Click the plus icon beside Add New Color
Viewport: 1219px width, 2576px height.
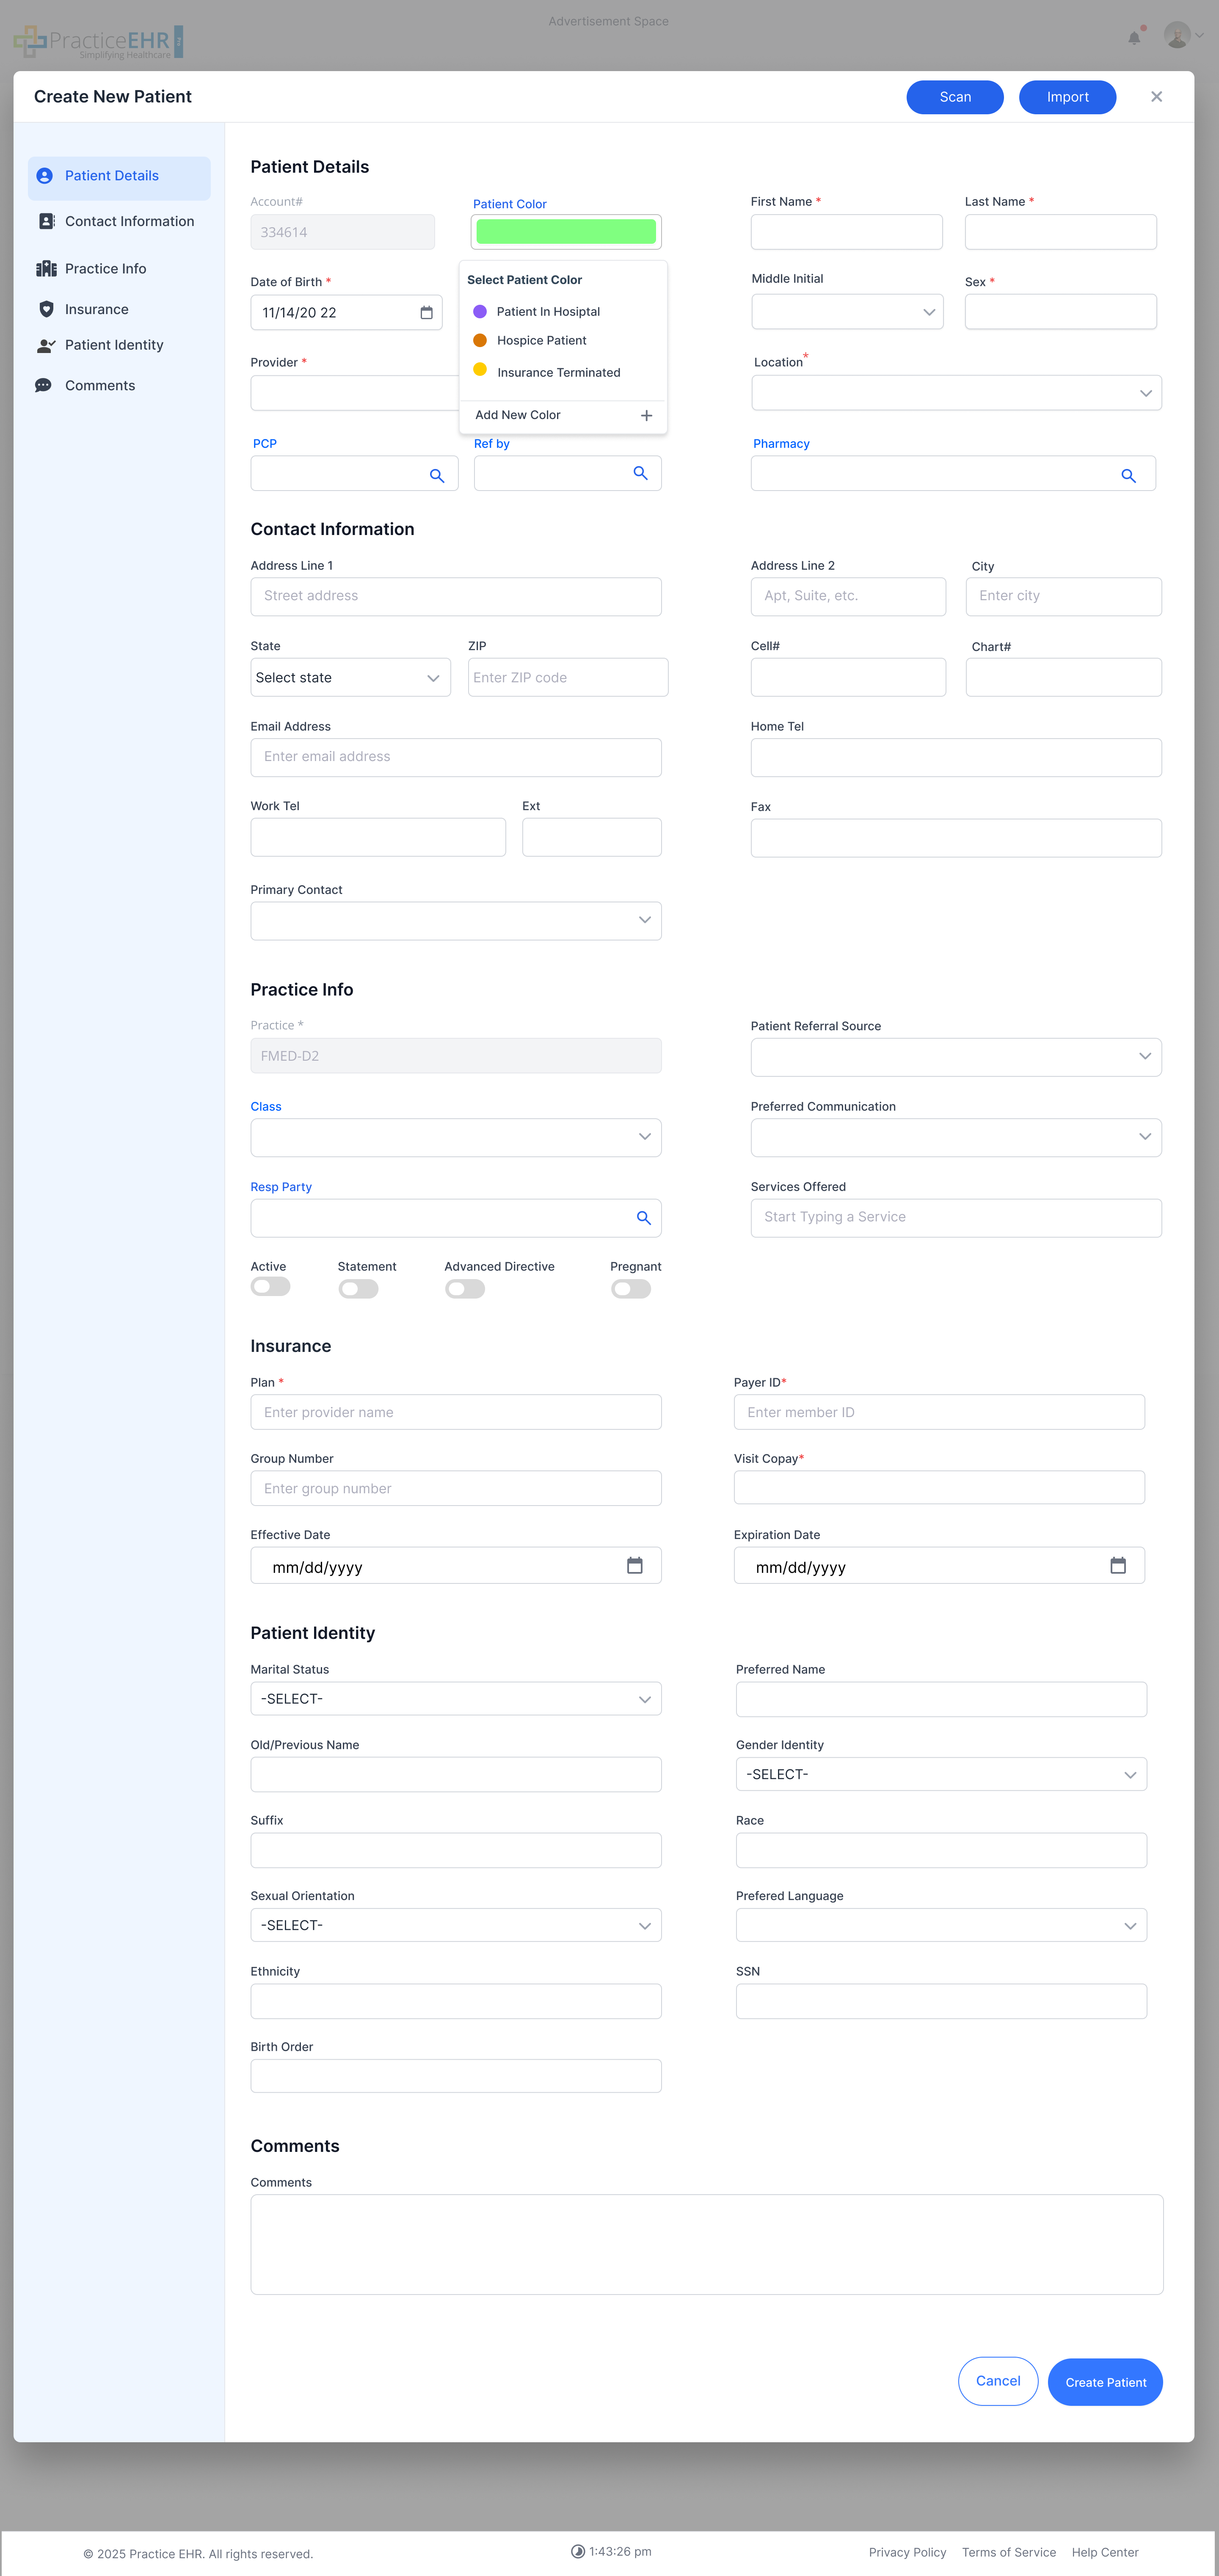(x=646, y=415)
